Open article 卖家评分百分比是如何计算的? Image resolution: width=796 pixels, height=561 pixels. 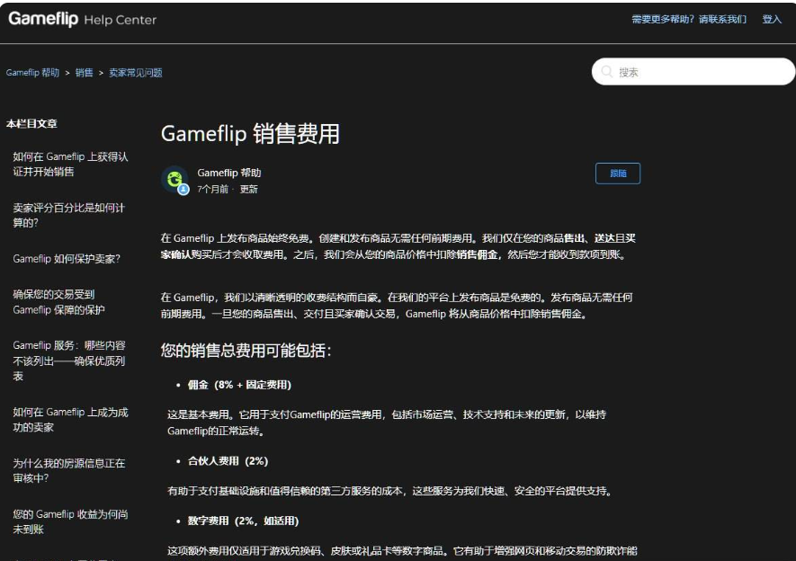(x=68, y=215)
